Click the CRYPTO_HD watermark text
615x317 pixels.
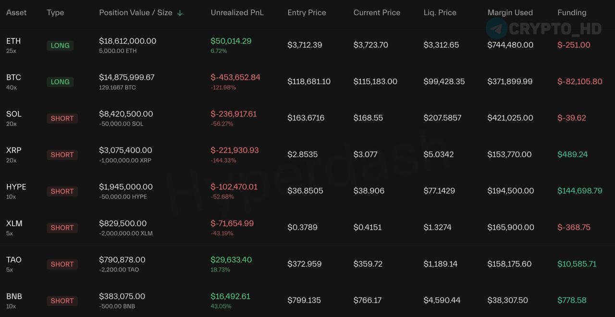555,29
